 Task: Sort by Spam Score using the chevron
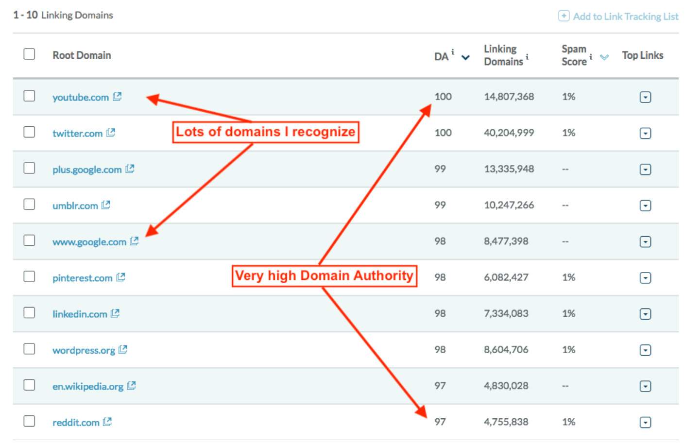(604, 57)
